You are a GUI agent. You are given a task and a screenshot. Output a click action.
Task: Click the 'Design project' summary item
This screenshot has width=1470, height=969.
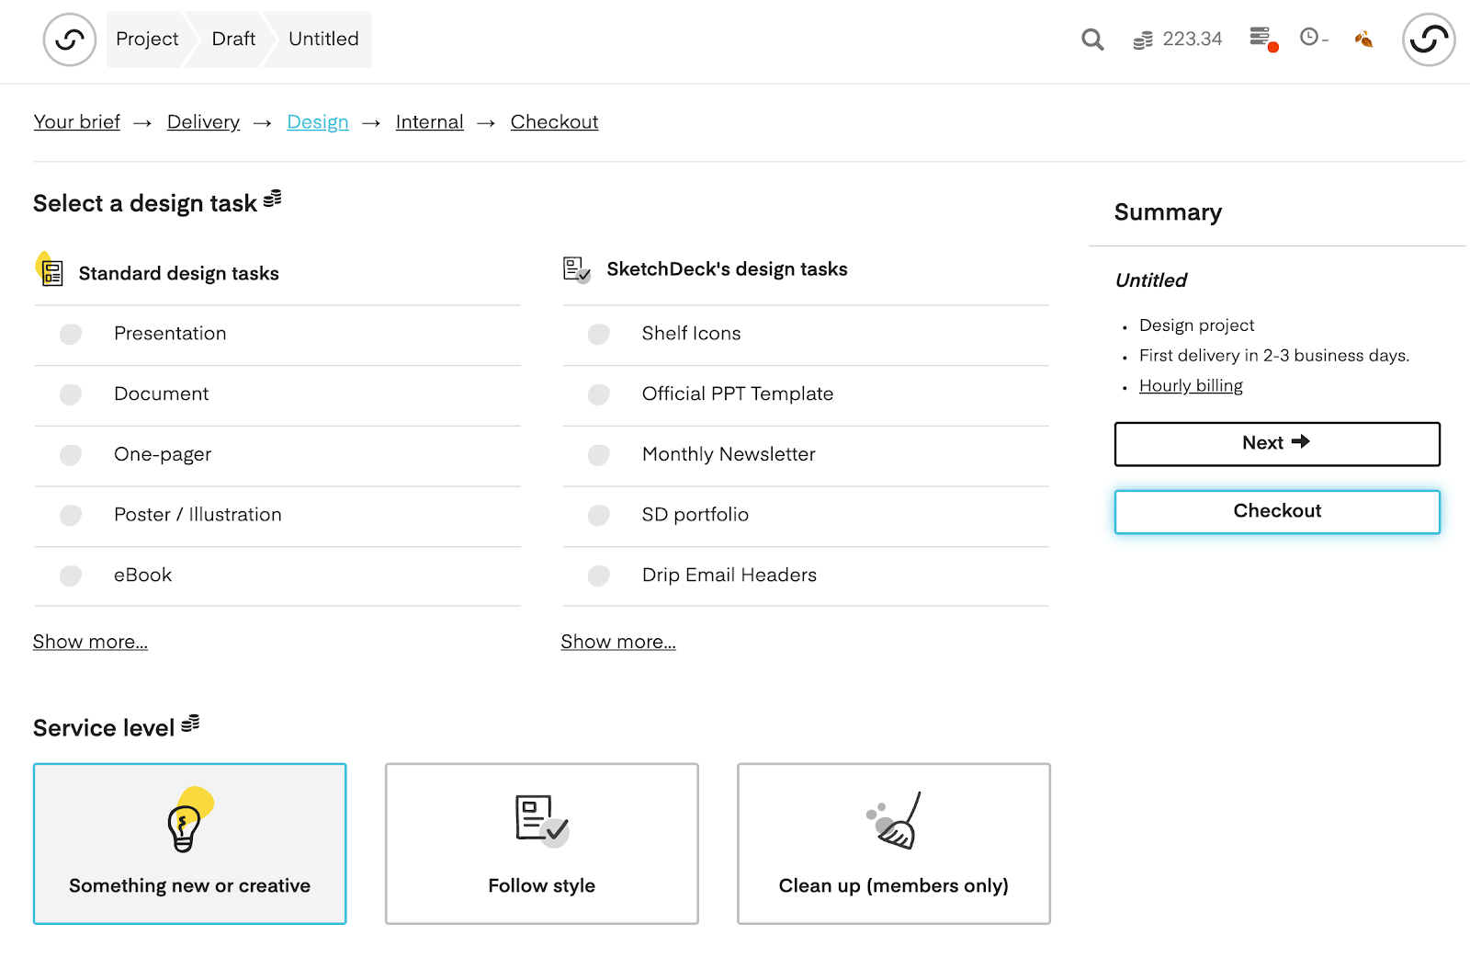pyautogui.click(x=1196, y=325)
